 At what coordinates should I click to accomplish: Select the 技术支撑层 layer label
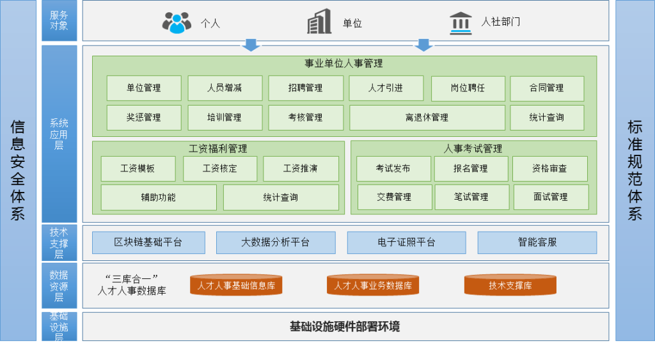click(x=59, y=242)
